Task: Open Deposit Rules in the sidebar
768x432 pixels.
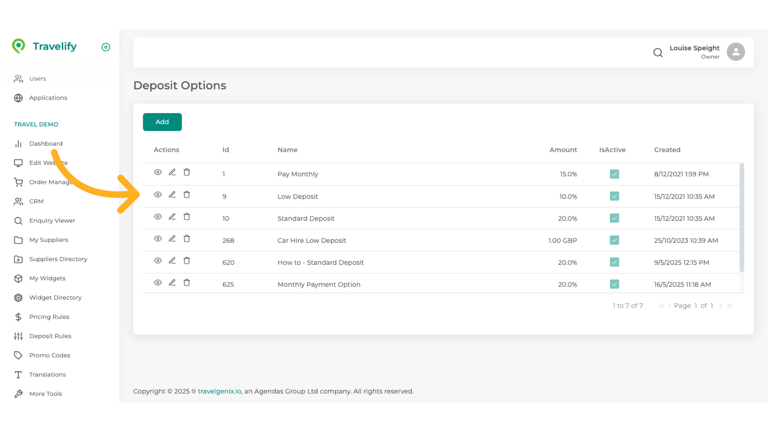Action: tap(50, 336)
